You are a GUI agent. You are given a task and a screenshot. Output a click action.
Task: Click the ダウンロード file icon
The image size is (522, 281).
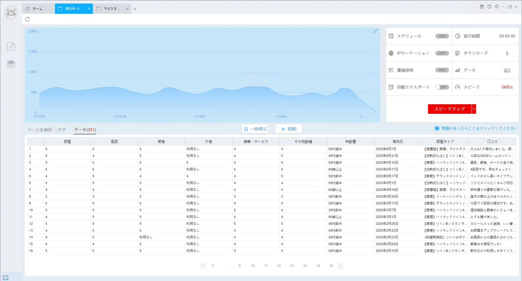tap(458, 53)
